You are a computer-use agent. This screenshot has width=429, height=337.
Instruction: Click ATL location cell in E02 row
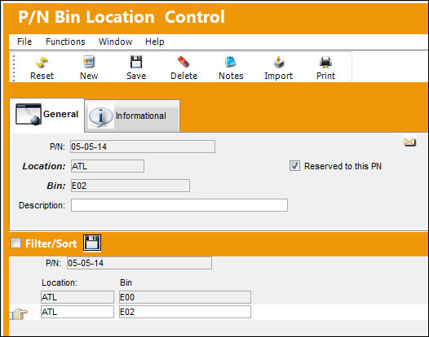[x=77, y=312]
